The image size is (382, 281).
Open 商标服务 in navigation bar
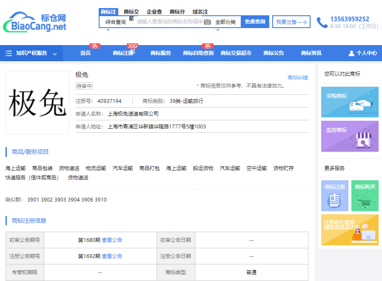(161, 53)
